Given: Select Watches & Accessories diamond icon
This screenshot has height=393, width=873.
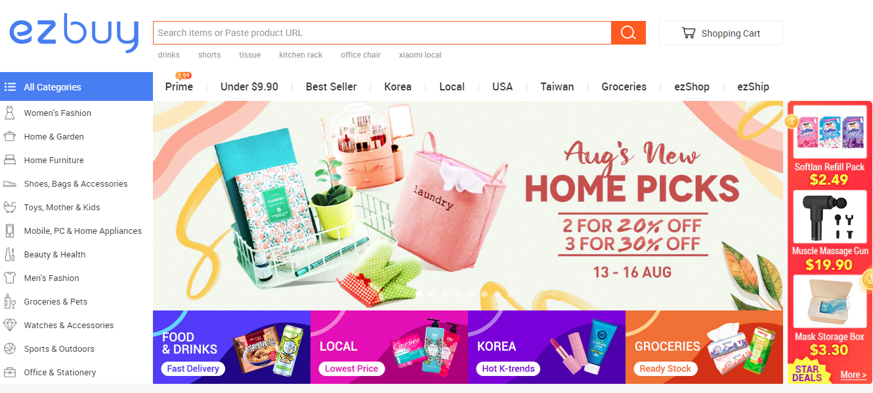Looking at the screenshot, I should 10,326.
